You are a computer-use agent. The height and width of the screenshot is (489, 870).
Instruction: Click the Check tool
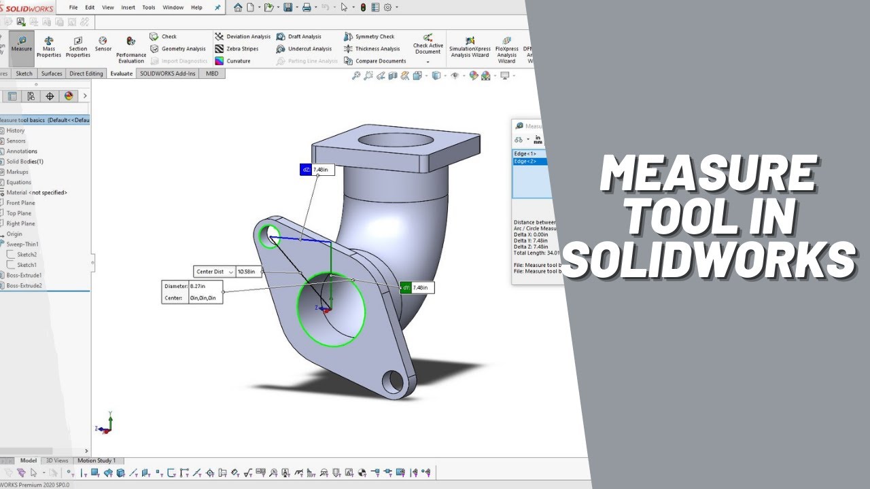tap(163, 37)
